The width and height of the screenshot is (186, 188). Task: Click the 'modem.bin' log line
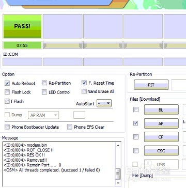(25, 145)
